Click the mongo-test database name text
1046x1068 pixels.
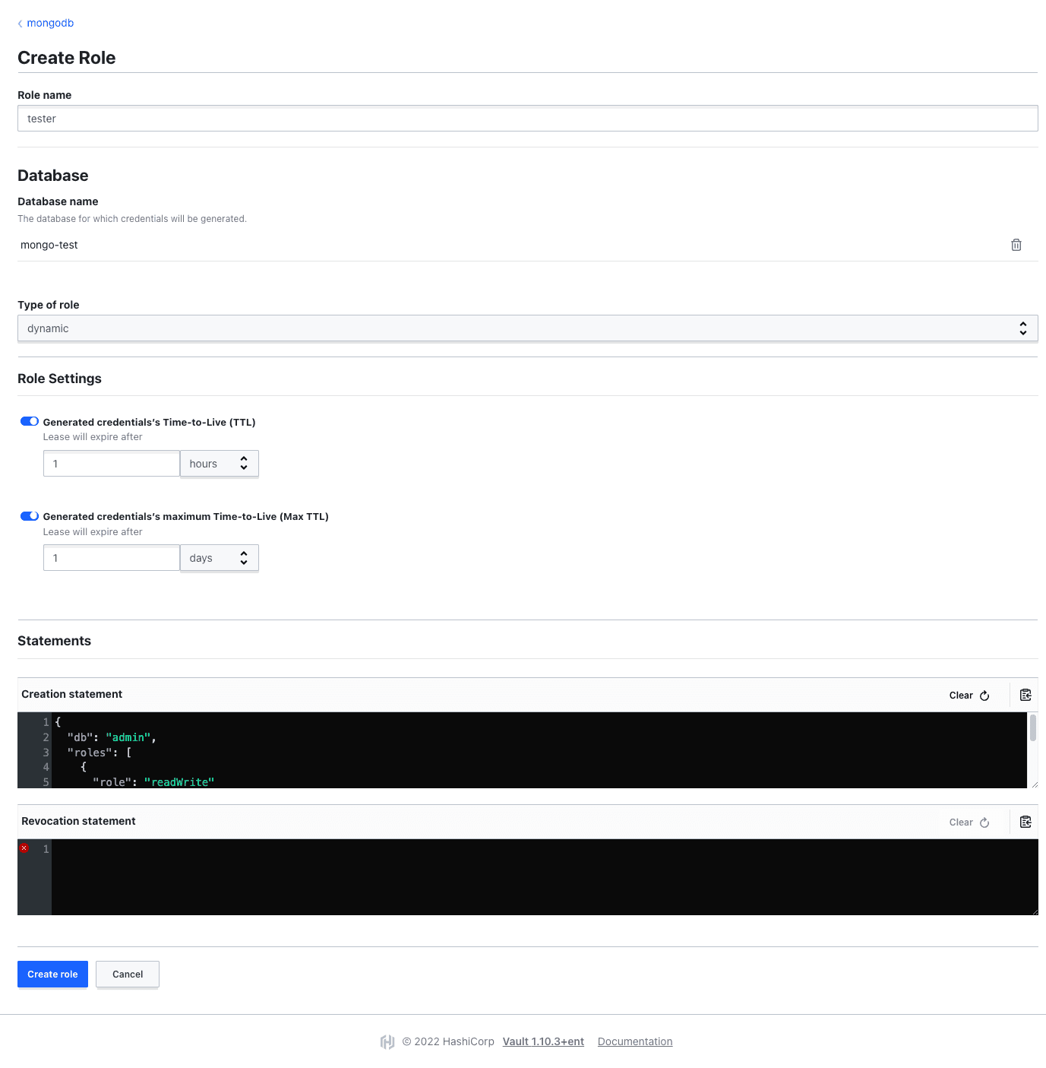(x=49, y=245)
